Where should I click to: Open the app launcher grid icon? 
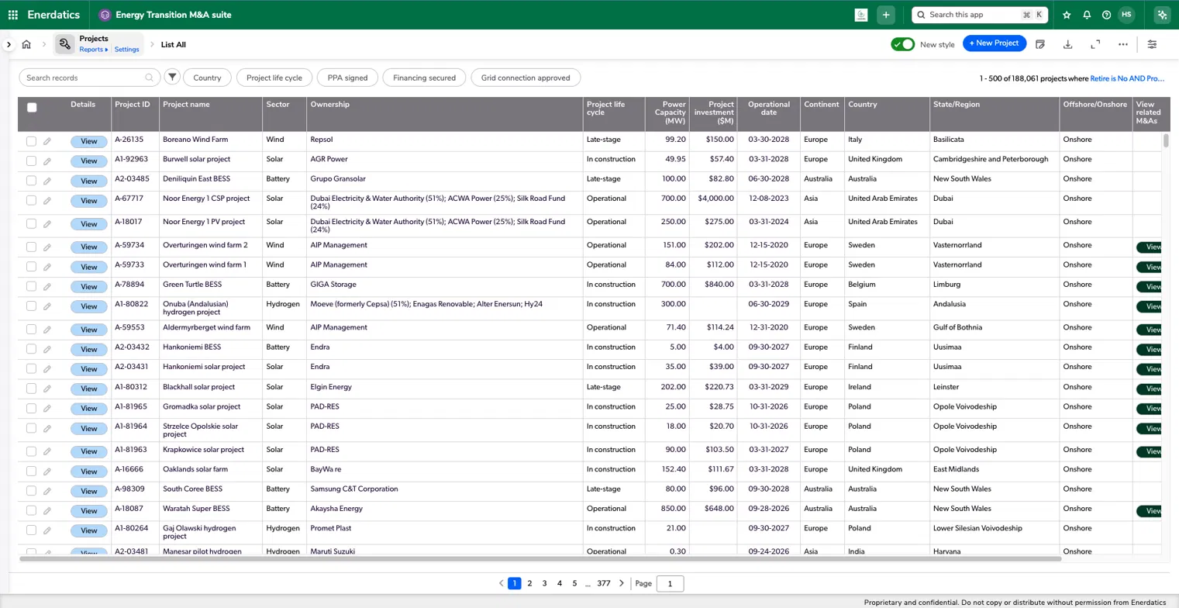click(12, 15)
